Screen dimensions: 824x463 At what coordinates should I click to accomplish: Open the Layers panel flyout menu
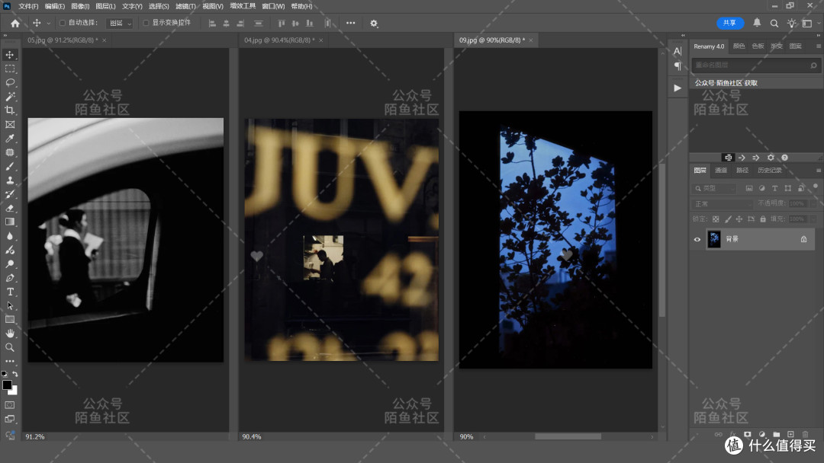(818, 171)
